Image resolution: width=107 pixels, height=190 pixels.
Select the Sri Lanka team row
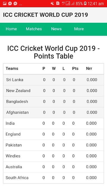(53, 80)
